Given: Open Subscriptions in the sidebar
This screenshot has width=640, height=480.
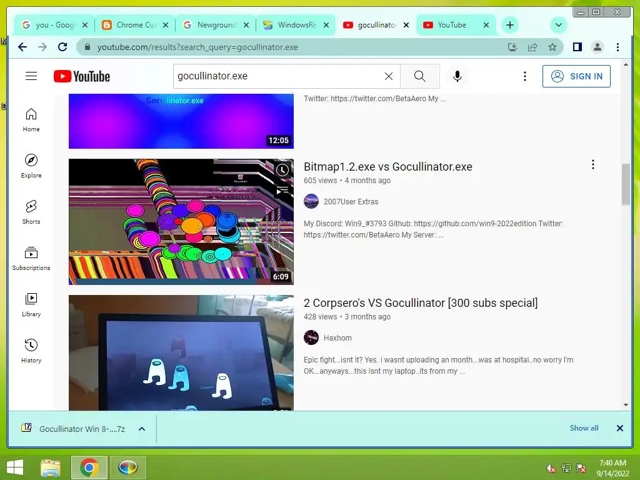Looking at the screenshot, I should [x=31, y=258].
